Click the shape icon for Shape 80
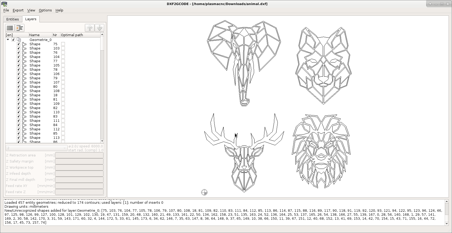 coord(24,86)
